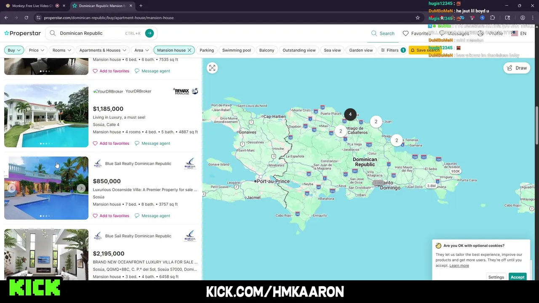This screenshot has width=539, height=303.
Task: Accept optional cookies
Action: pos(518,277)
